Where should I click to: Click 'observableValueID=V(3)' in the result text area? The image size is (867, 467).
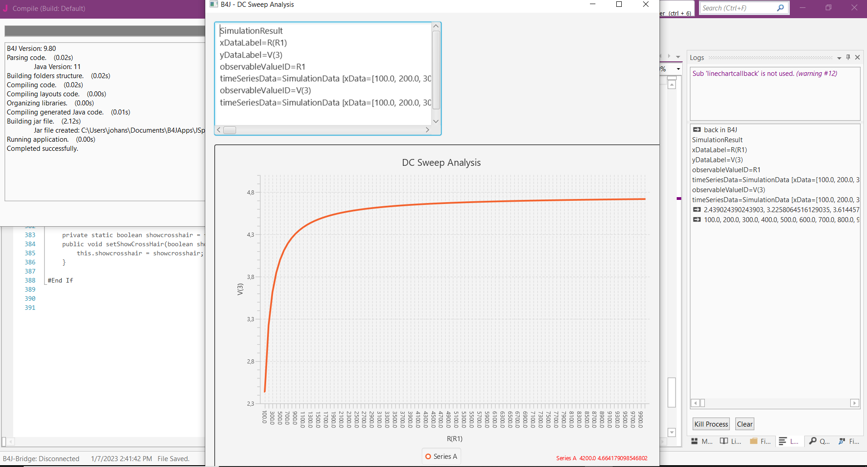pos(265,90)
